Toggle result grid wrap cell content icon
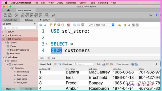This screenshot has width=162, height=91. click(55, 64)
